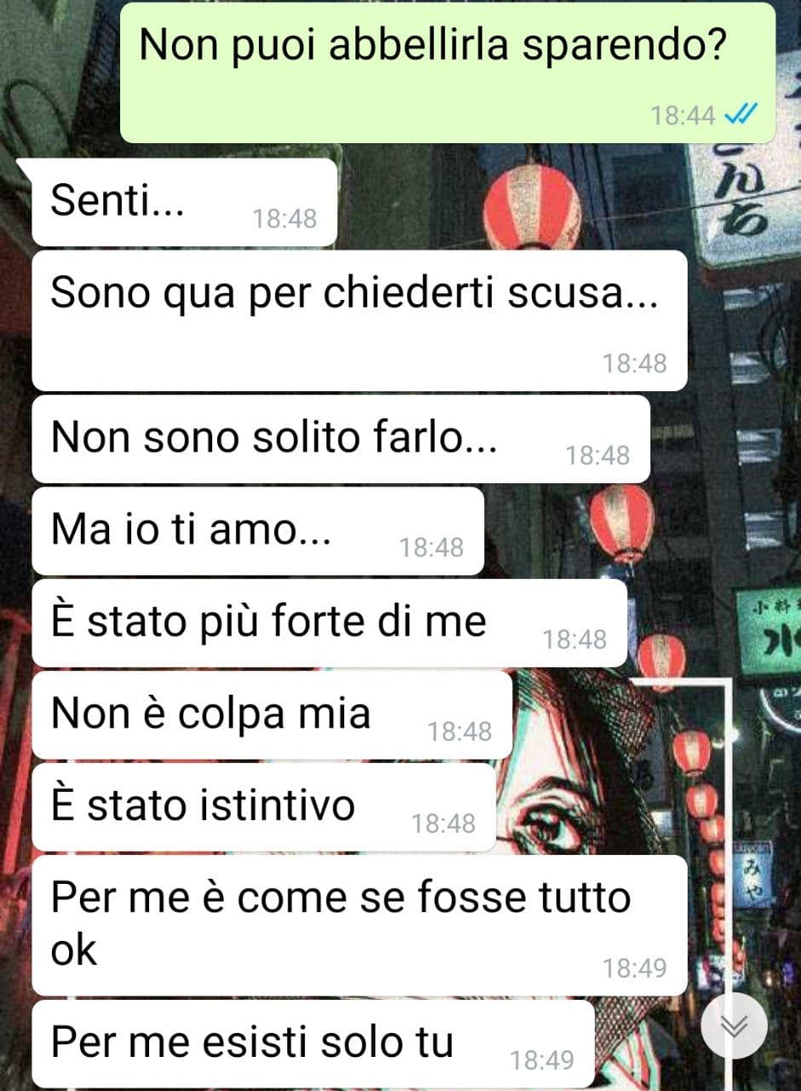Select the 'Non è colpa mia' bubble
The height and width of the screenshot is (1091, 801).
pyautogui.click(x=272, y=715)
